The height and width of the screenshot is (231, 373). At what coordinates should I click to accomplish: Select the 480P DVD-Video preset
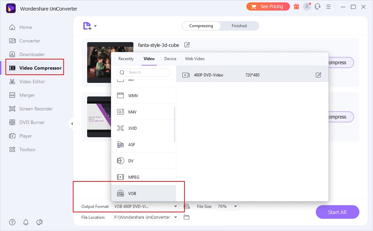point(252,75)
